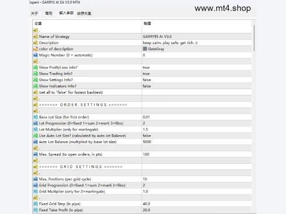Open the 关于 tab
This screenshot has width=286, height=214.
34,13
